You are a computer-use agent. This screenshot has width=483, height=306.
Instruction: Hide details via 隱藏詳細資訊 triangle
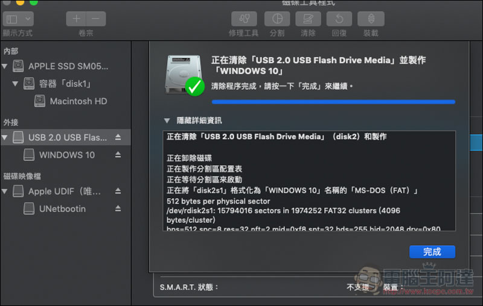click(167, 120)
